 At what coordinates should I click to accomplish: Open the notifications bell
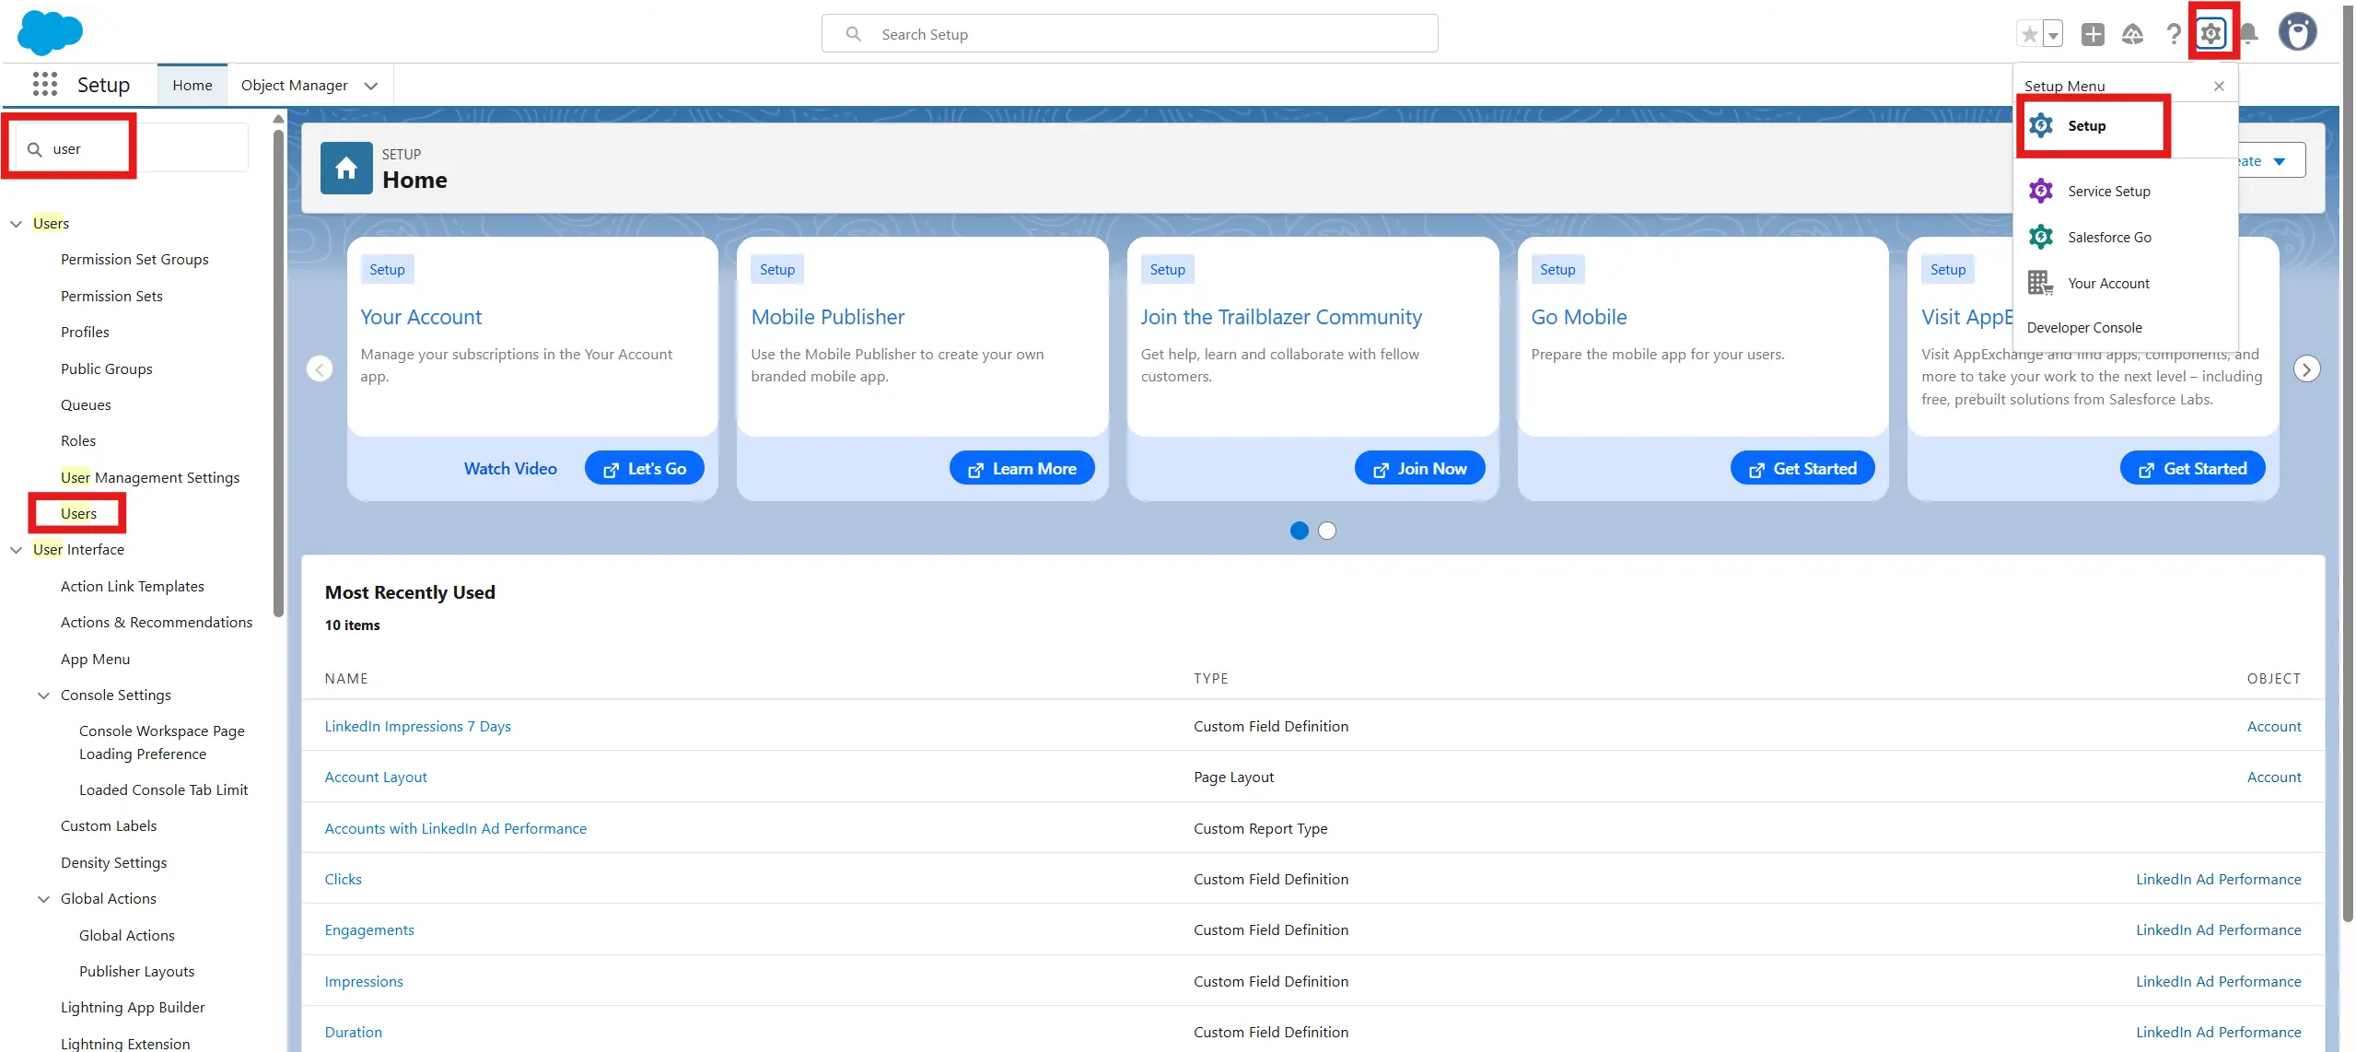(2248, 34)
